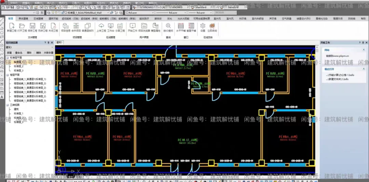The width and height of the screenshot is (369, 182).
Task: Toggle the 项目浏览器 project browser icon
Action: (144, 27)
